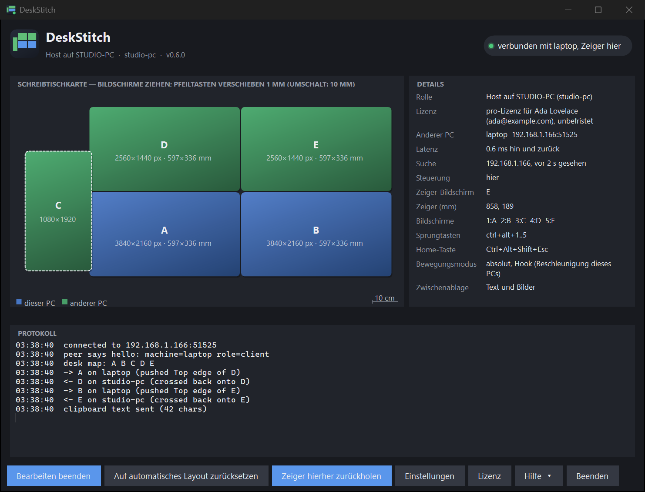This screenshot has width=645, height=492.
Task: Click Auf automatisches Layout zurücksetzen
Action: [x=186, y=476]
